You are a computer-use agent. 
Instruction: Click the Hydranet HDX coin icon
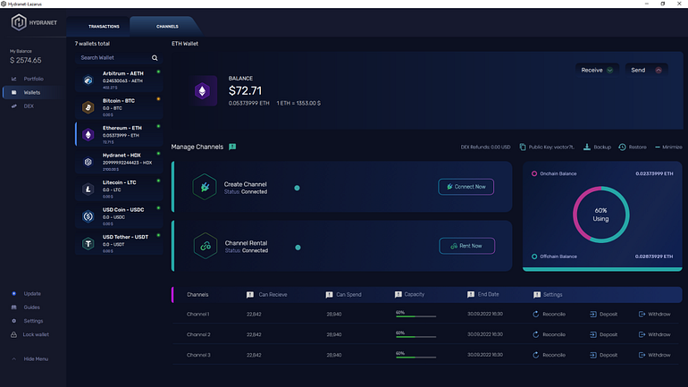tap(88, 162)
